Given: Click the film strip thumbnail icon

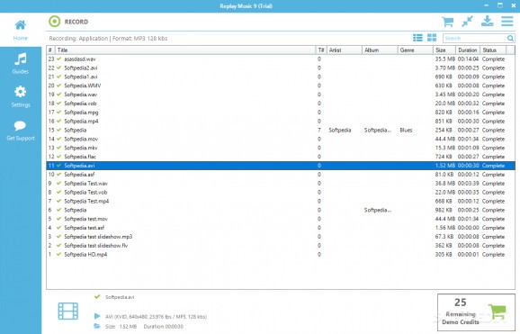Looking at the screenshot, I should 68,311.
